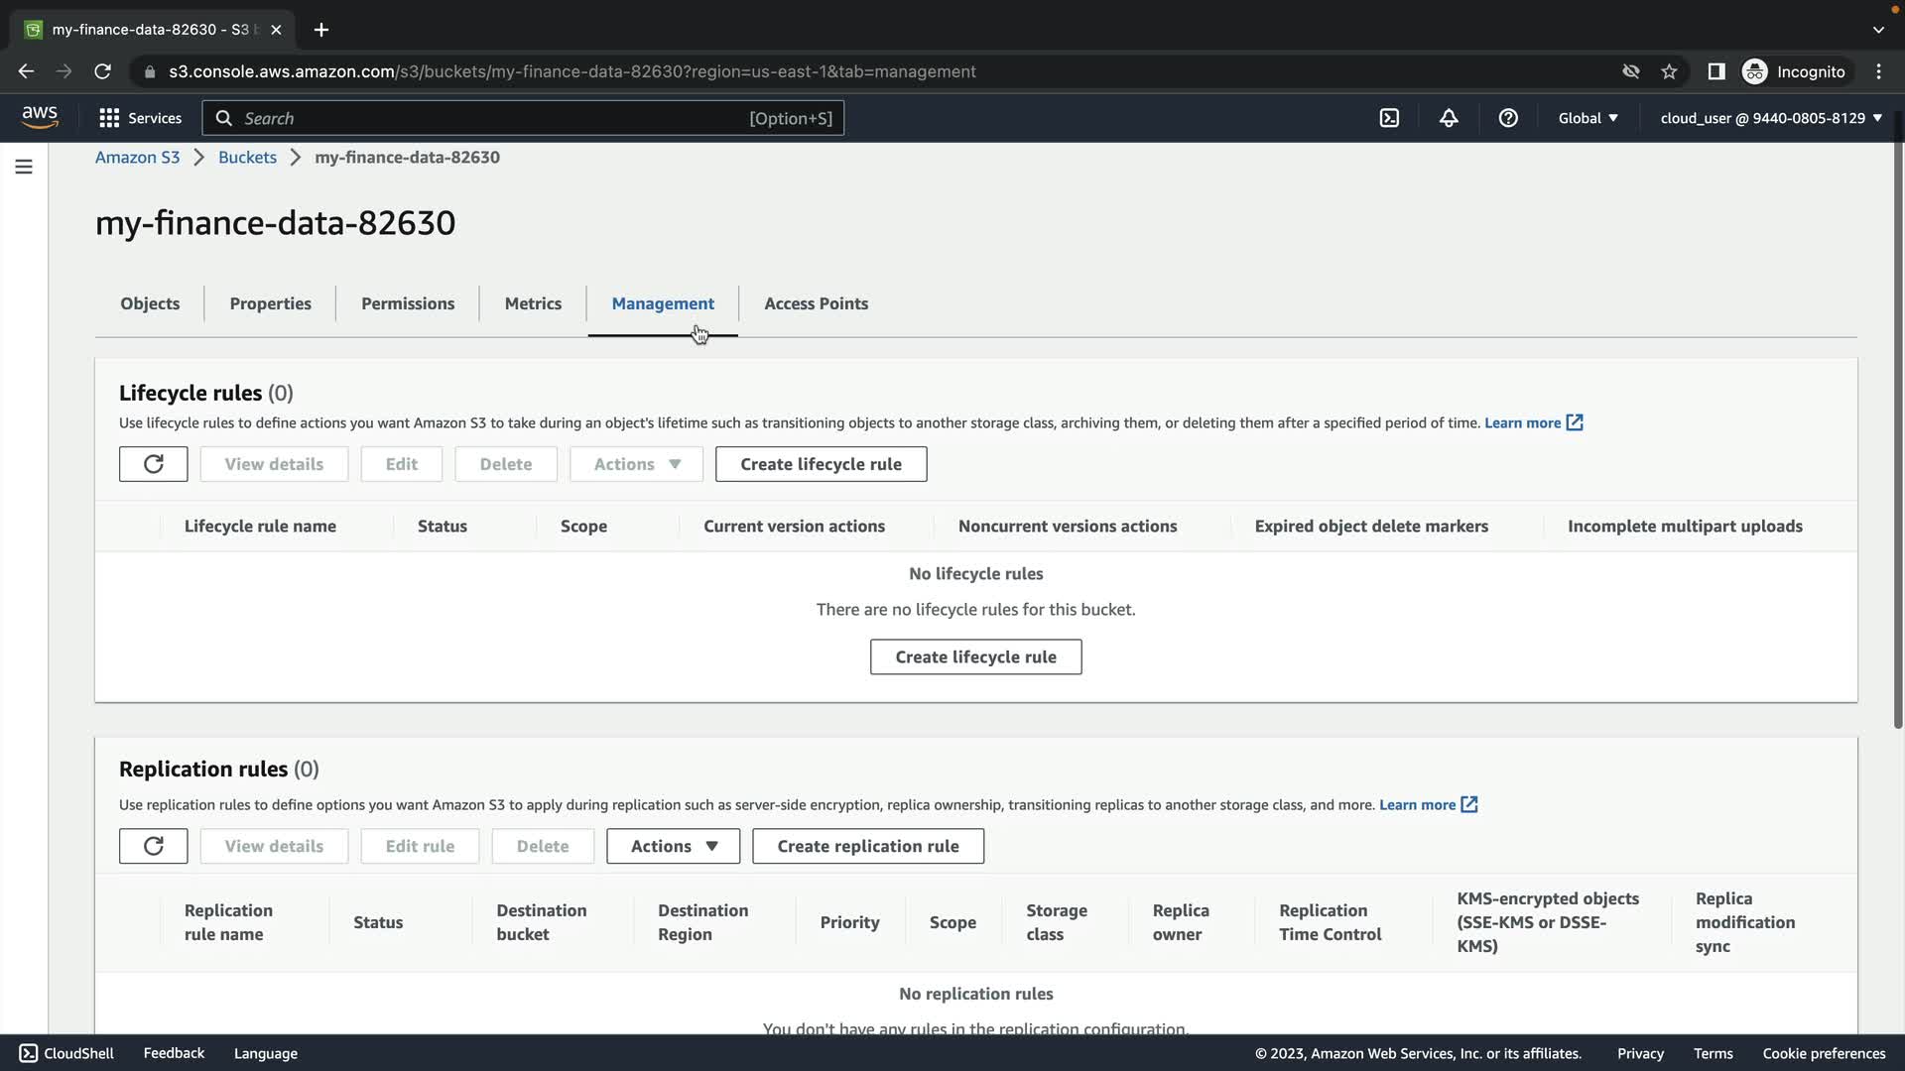This screenshot has height=1071, width=1905.
Task: Refresh the Lifecycle rules list
Action: tap(153, 464)
